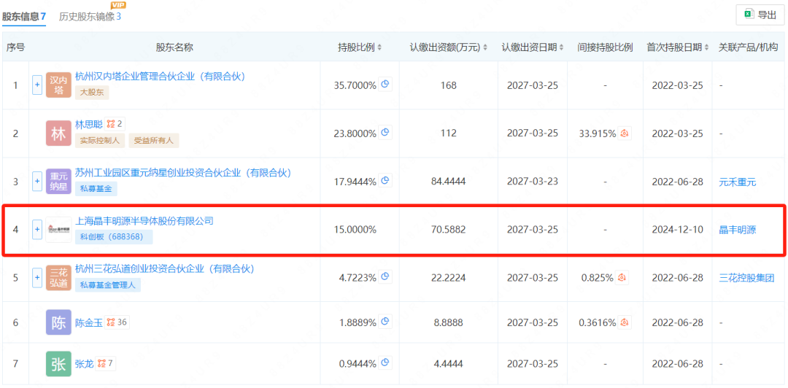Image resolution: width=788 pixels, height=388 pixels.
Task: Click 张 avatar for 张龙
Action: [x=58, y=365]
